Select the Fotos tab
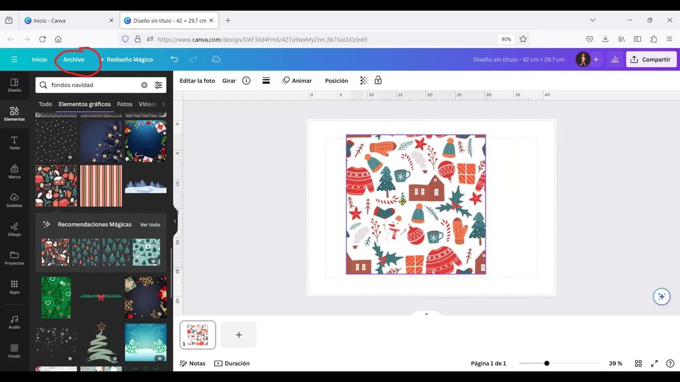 125,104
